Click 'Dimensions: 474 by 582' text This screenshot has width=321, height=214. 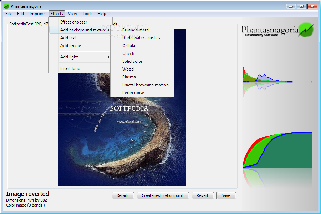[x=27, y=200]
